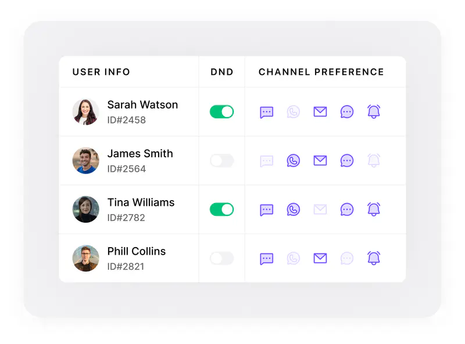Click Sarah Watson's SMS channel icon
Image resolution: width=465 pixels, height=344 pixels.
[266, 112]
